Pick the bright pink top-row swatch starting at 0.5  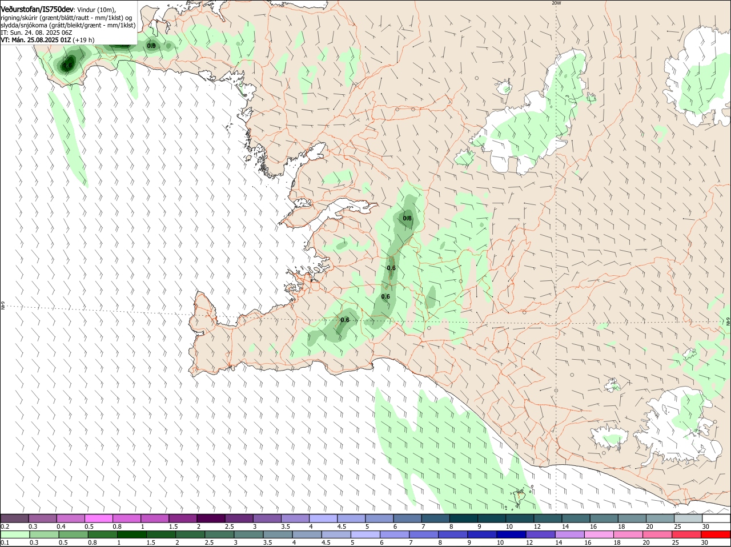point(98,518)
